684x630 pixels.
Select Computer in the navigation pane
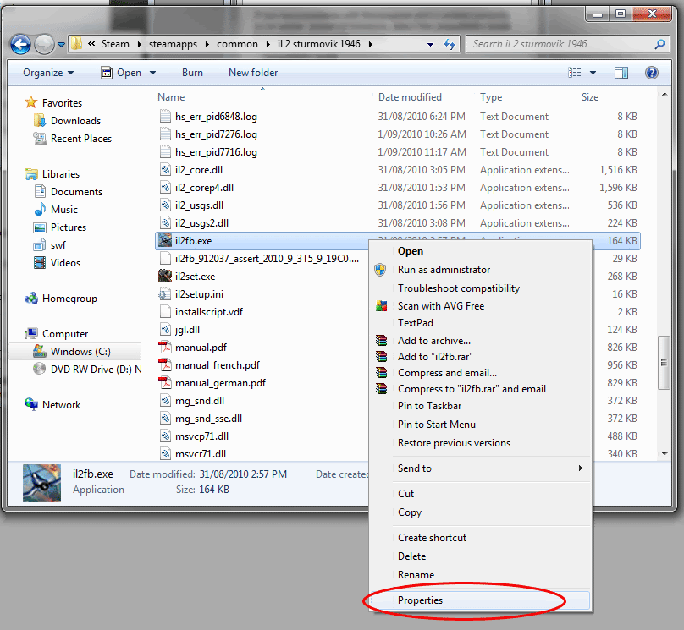pos(65,334)
